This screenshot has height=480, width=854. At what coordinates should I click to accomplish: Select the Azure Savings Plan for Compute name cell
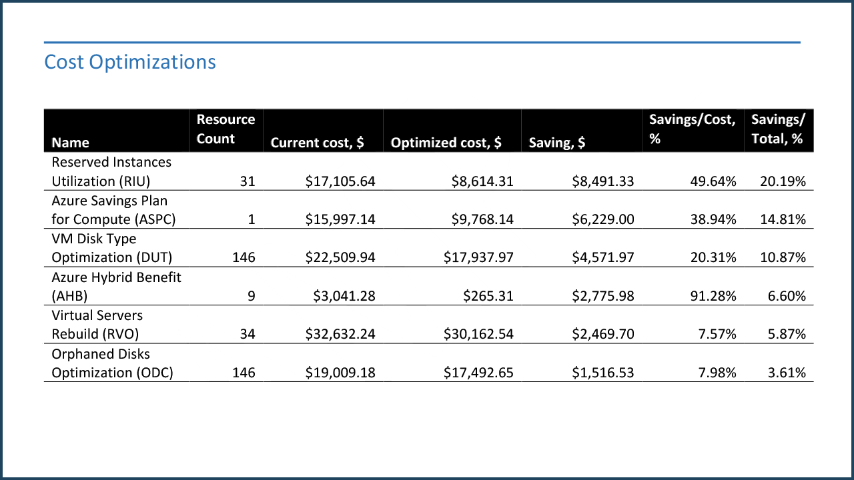[x=113, y=210]
